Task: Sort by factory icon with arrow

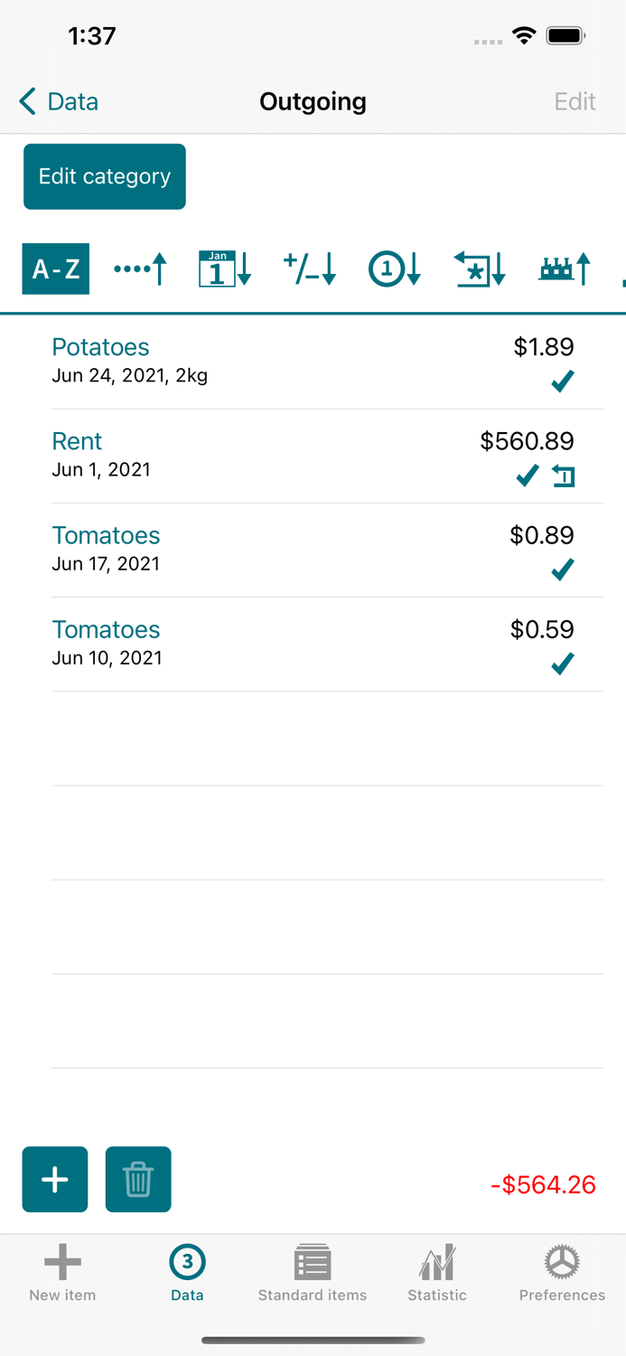Action: [565, 268]
